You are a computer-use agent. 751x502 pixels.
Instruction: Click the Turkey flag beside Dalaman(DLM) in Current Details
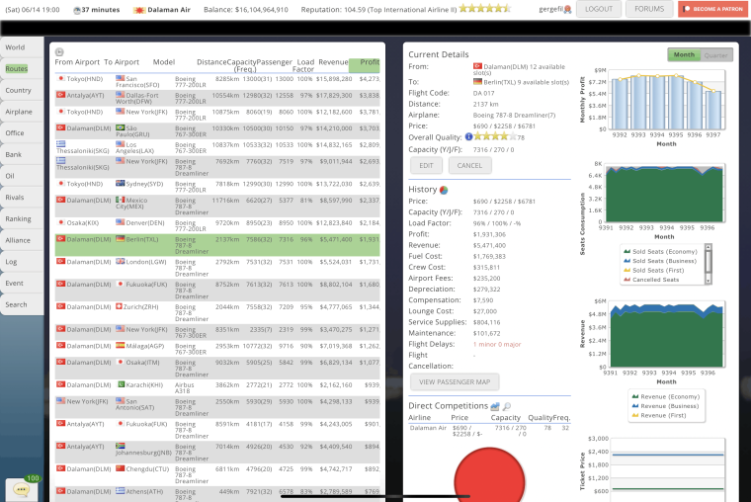(477, 66)
